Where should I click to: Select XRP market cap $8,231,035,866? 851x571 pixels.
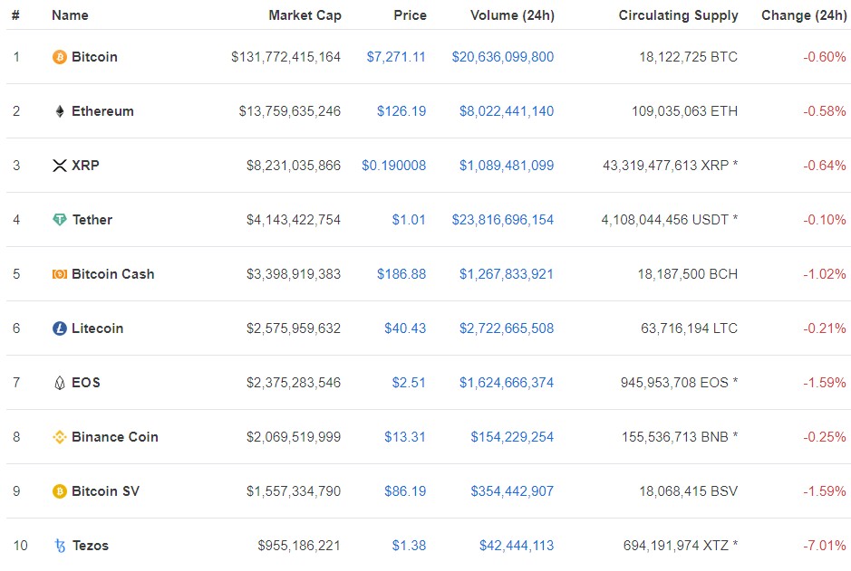[294, 166]
